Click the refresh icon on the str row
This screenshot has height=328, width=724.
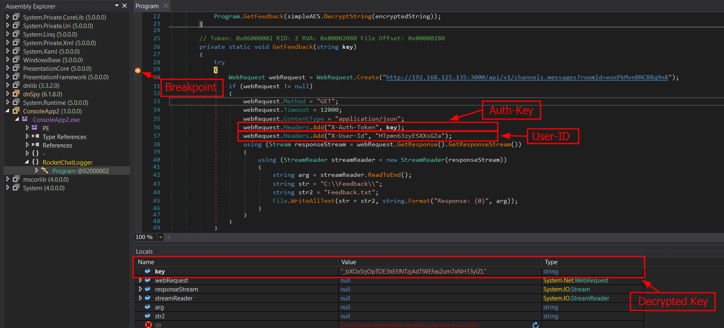536,325
